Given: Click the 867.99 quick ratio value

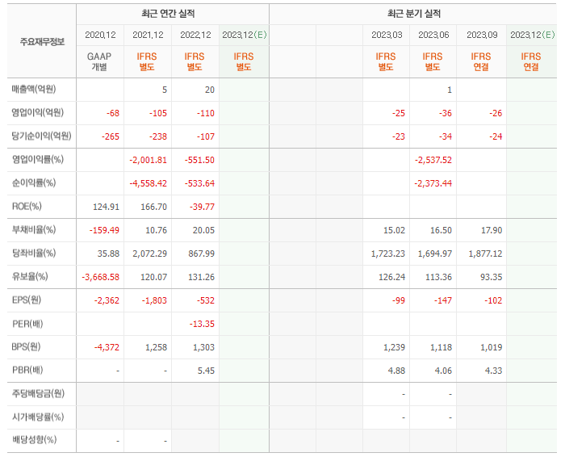Looking at the screenshot, I should click(202, 254).
